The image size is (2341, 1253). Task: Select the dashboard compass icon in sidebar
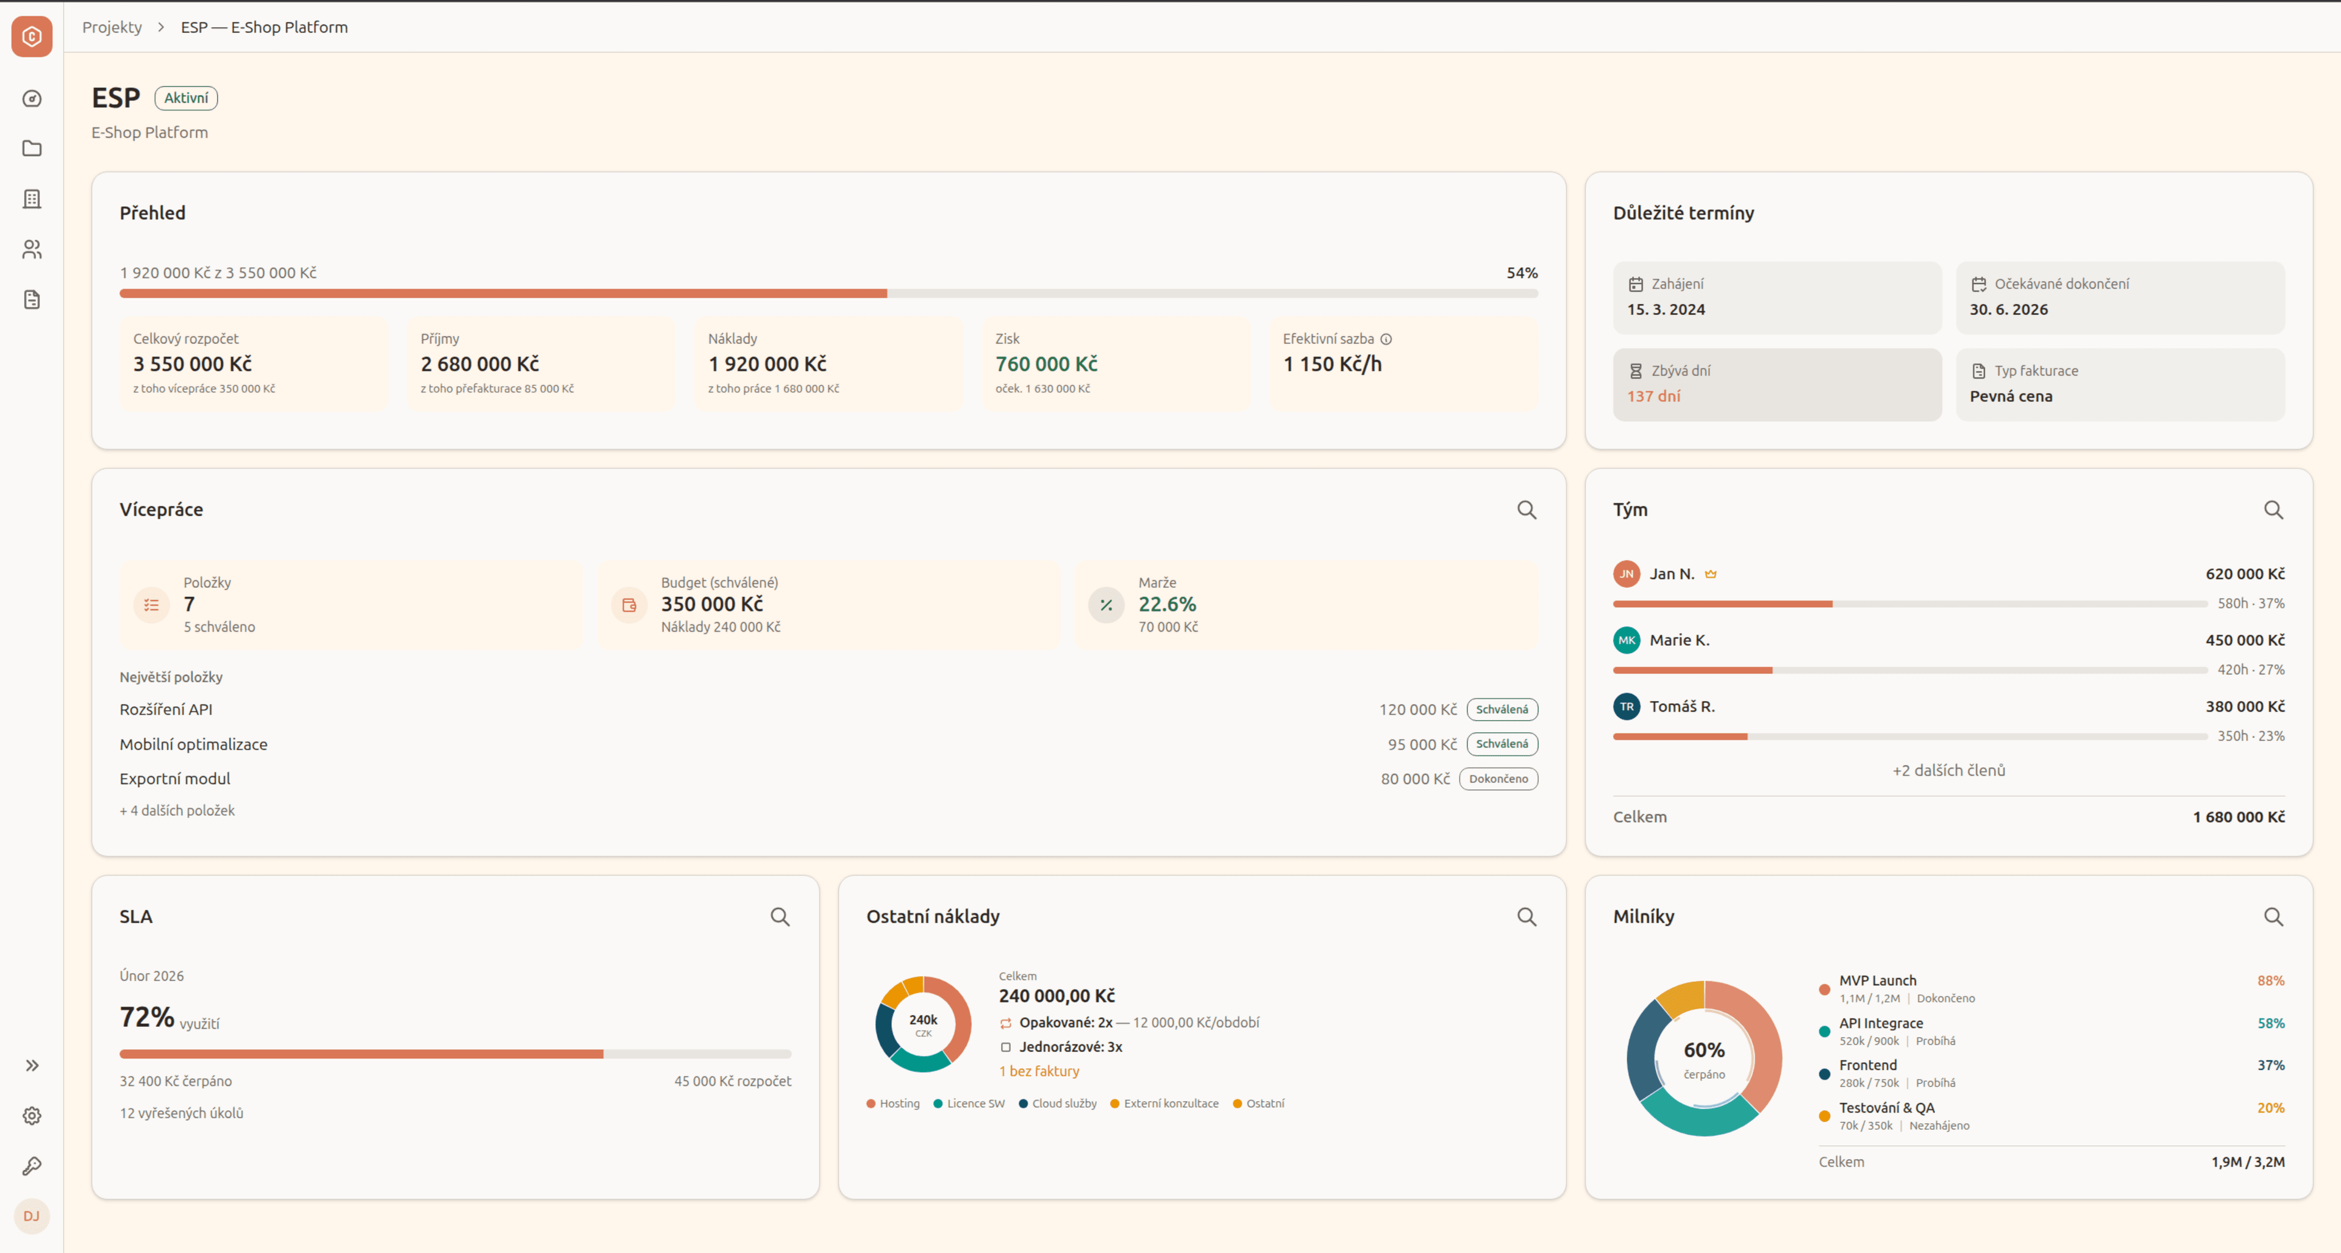coord(33,98)
